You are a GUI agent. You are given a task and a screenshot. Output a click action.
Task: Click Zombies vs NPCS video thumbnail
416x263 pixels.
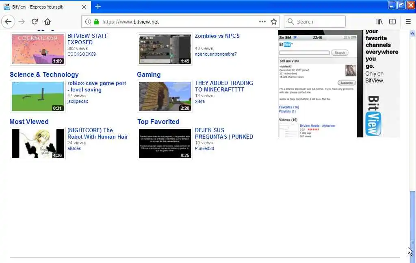coord(165,49)
